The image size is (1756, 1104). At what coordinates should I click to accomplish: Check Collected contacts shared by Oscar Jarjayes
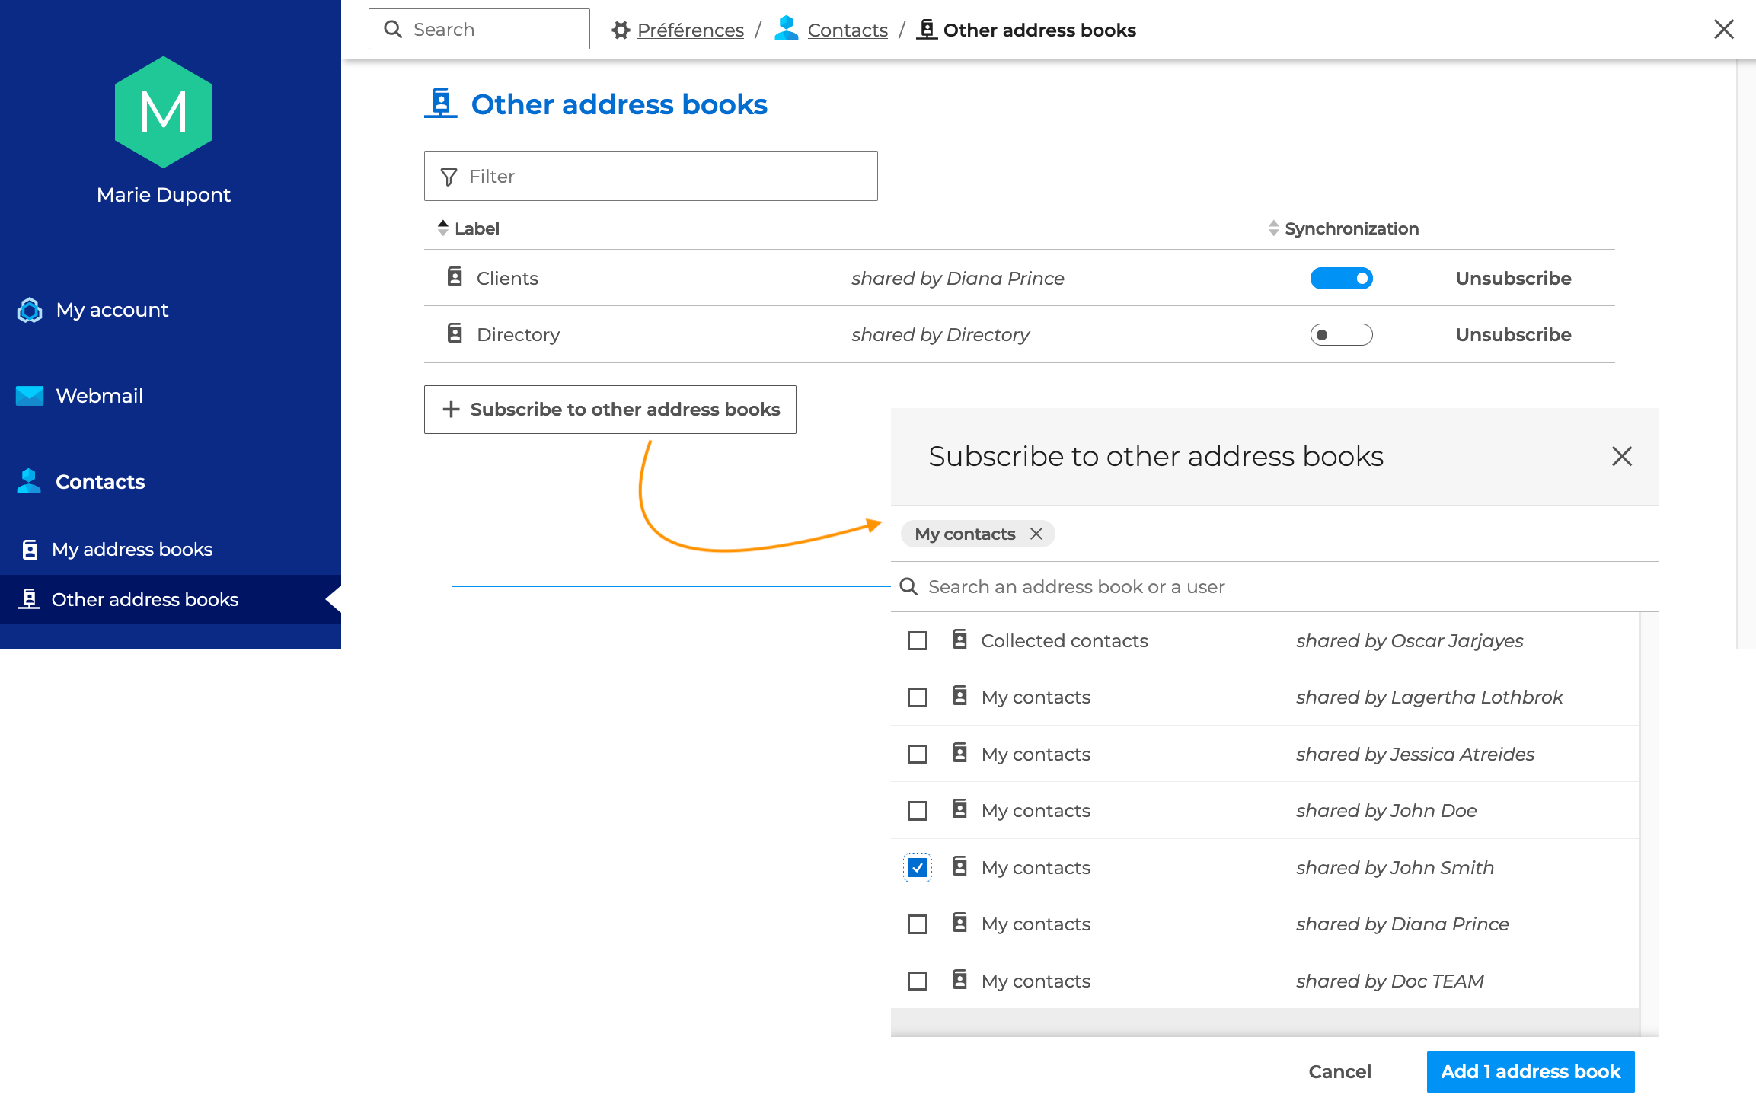[918, 641]
